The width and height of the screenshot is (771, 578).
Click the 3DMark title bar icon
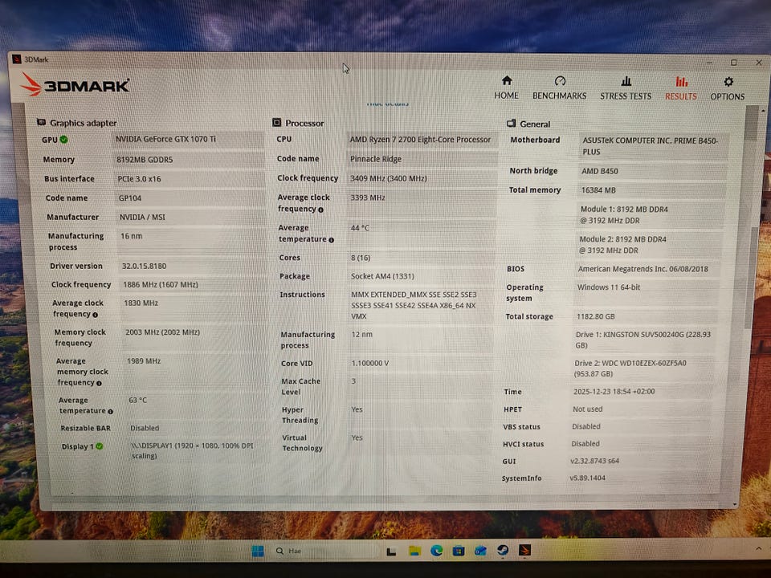(17, 59)
